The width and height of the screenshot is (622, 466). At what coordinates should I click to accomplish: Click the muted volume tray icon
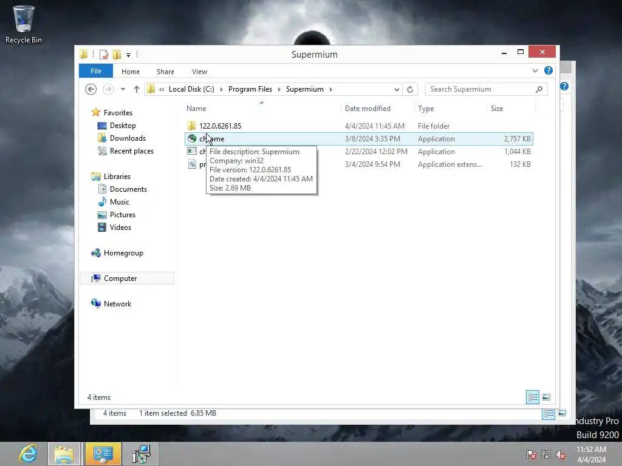coord(561,454)
